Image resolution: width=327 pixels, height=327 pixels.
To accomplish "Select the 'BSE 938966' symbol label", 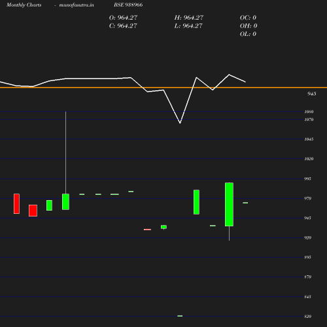I will coord(128,5).
